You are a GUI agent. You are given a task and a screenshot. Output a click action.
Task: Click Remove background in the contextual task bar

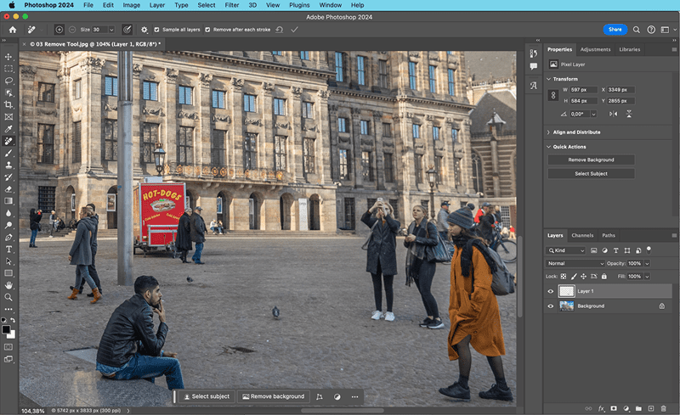pyautogui.click(x=273, y=397)
